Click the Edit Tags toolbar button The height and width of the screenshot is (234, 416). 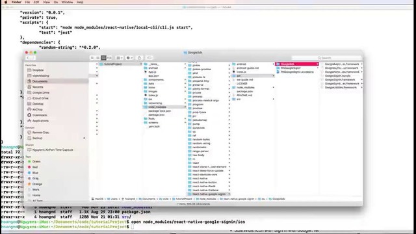click(149, 58)
